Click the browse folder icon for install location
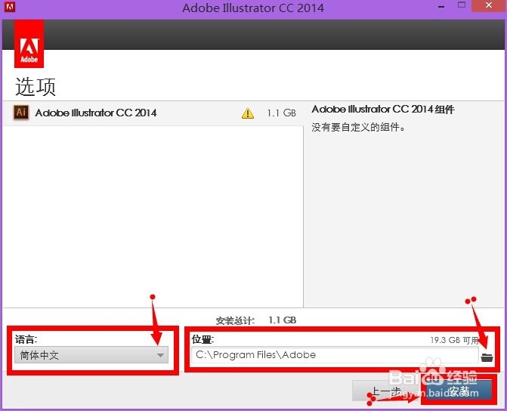Image resolution: width=507 pixels, height=411 pixels. click(x=487, y=357)
